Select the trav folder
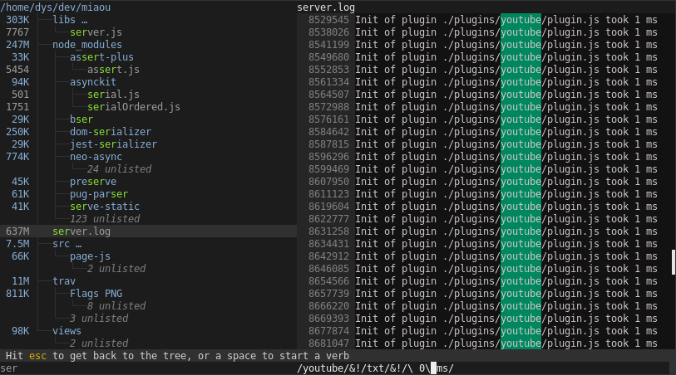The height and width of the screenshot is (375, 676). [x=64, y=282]
